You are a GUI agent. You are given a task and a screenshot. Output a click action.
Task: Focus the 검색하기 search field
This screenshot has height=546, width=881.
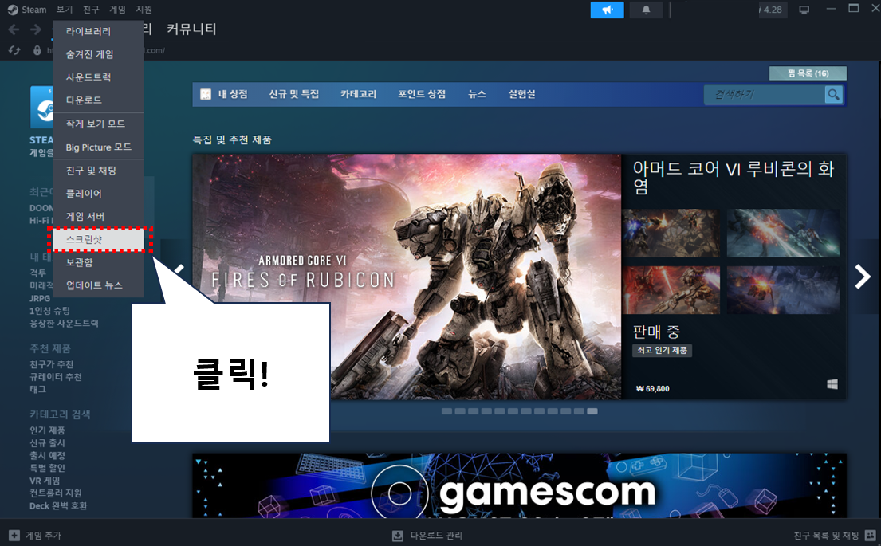pyautogui.click(x=764, y=95)
